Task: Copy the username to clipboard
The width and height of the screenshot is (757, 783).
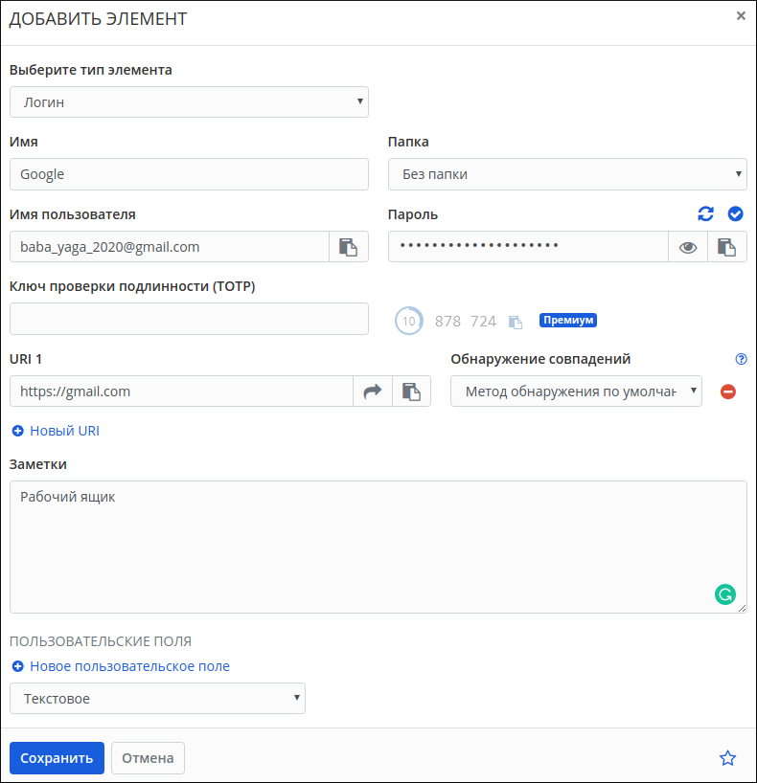Action: [x=349, y=247]
